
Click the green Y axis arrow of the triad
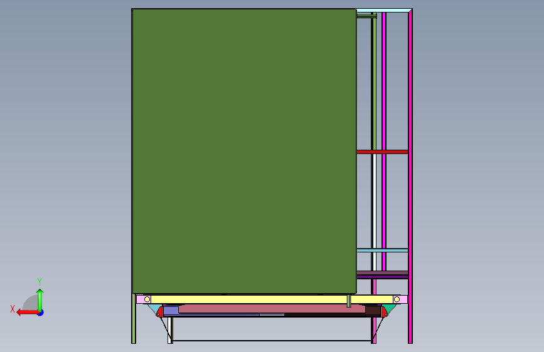(40, 300)
